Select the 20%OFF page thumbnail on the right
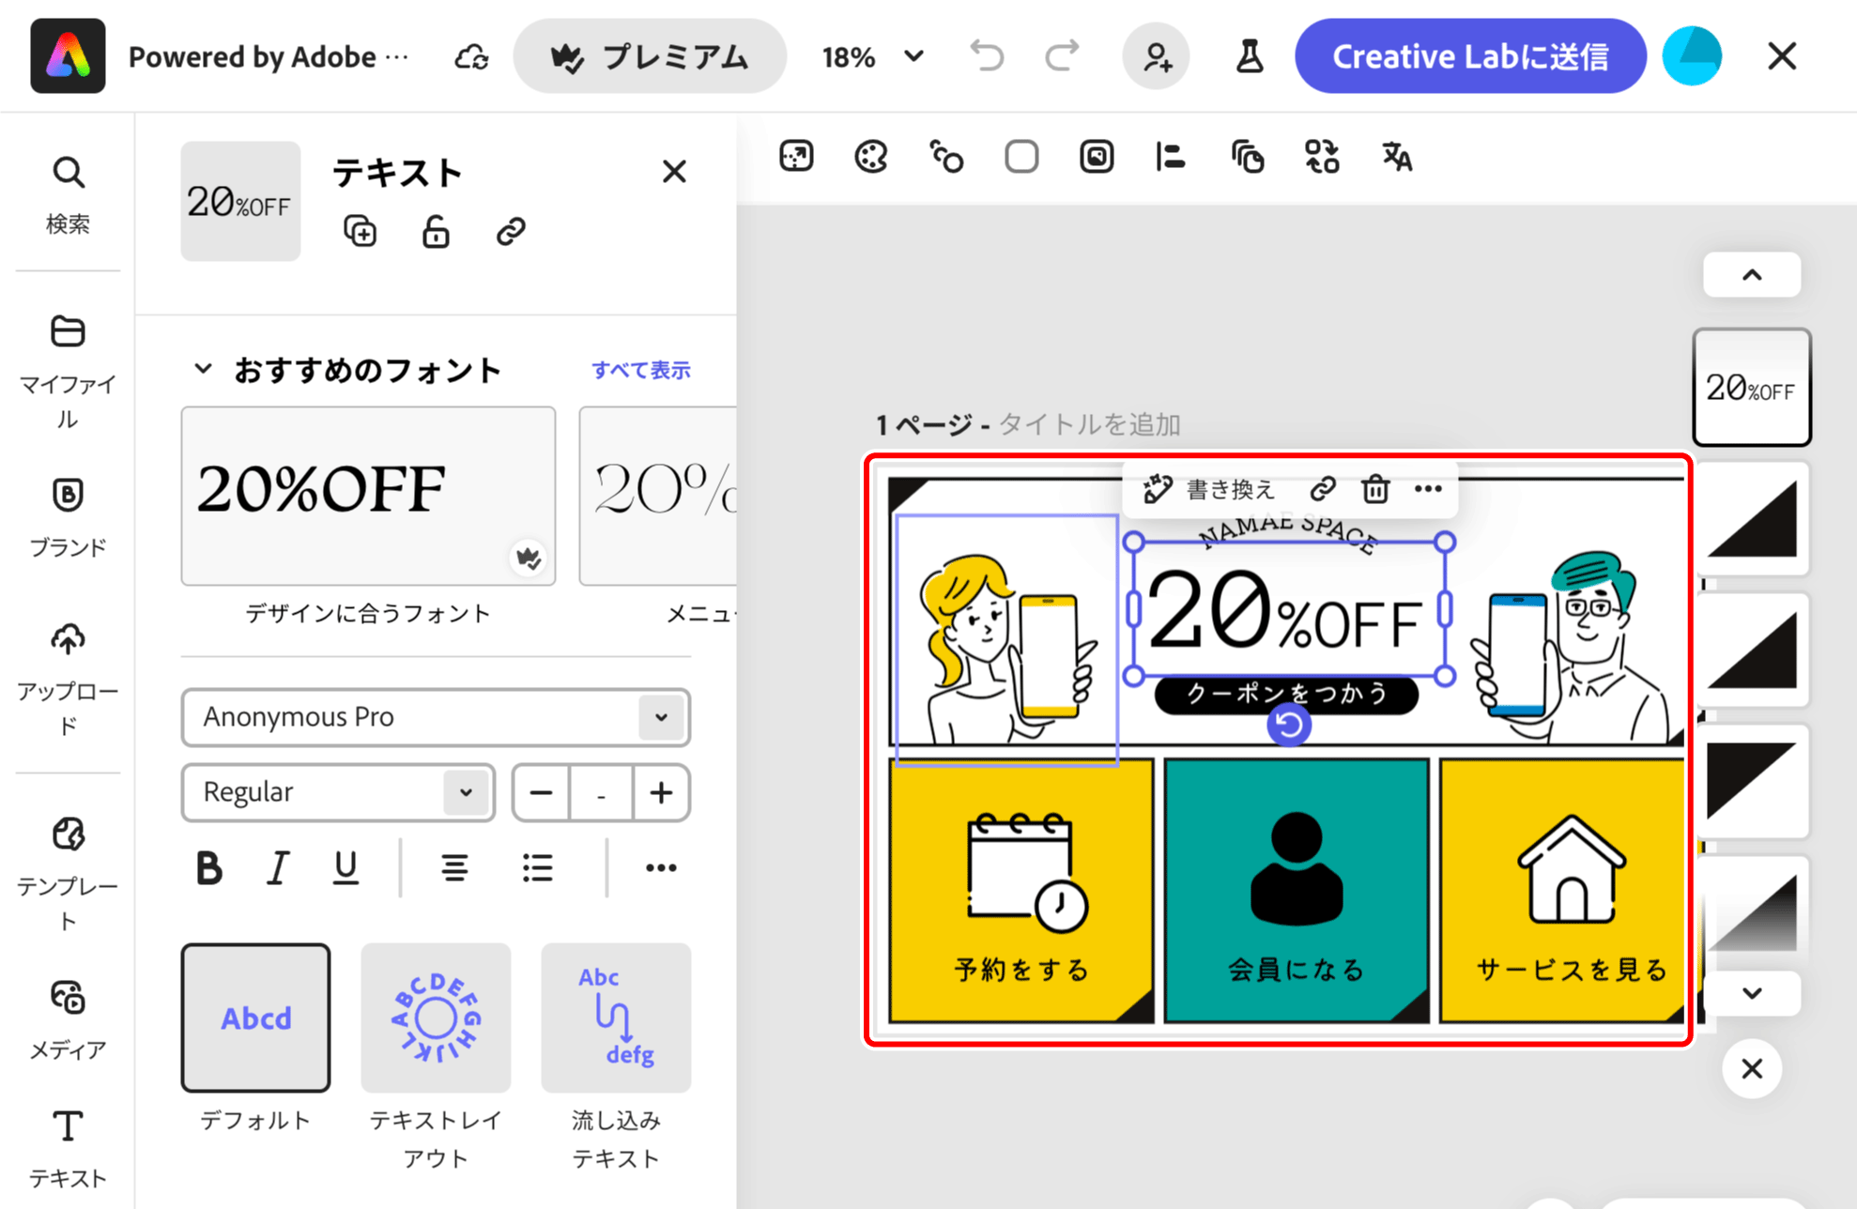Viewport: 1857px width, 1209px height. [1750, 387]
